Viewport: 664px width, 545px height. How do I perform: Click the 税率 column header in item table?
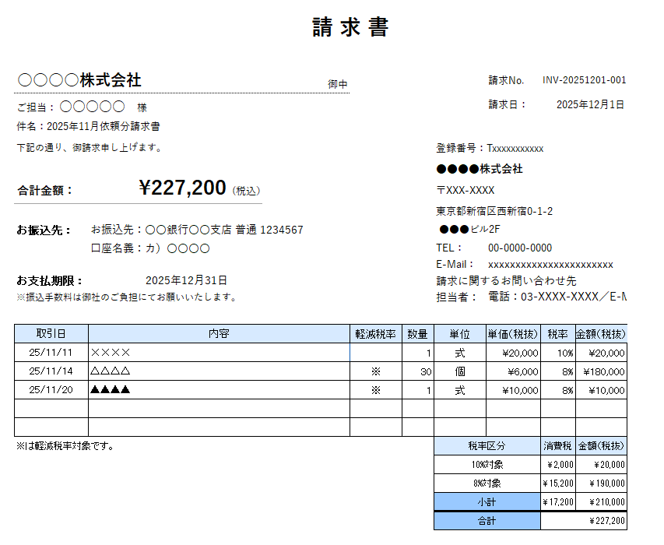(557, 334)
